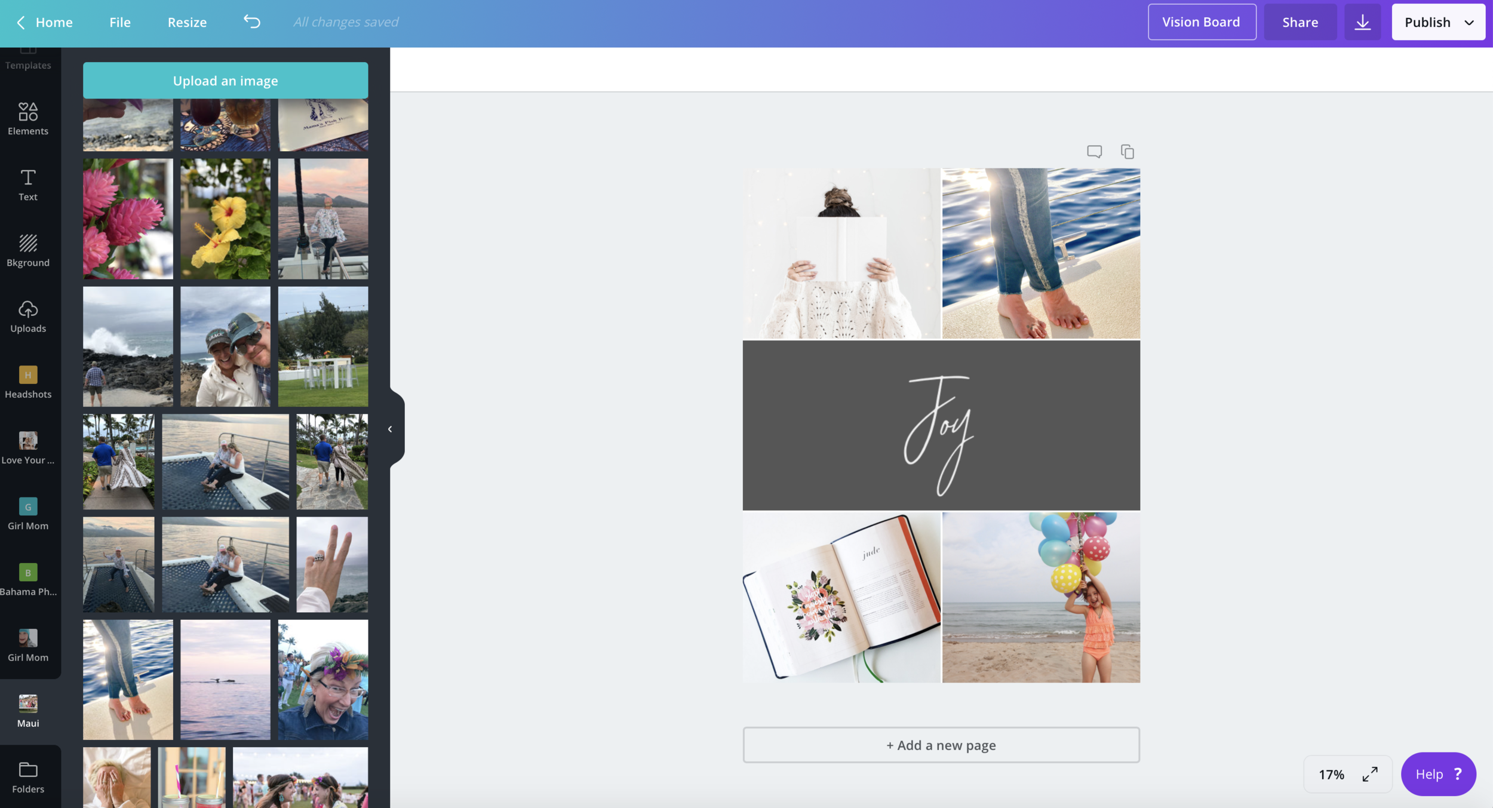Open the Elements panel
Screen dimensions: 1493x808
click(x=28, y=118)
